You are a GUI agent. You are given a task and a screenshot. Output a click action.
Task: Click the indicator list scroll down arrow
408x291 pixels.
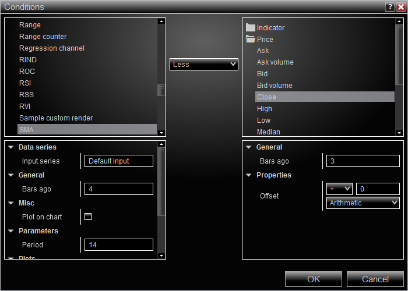[161, 133]
